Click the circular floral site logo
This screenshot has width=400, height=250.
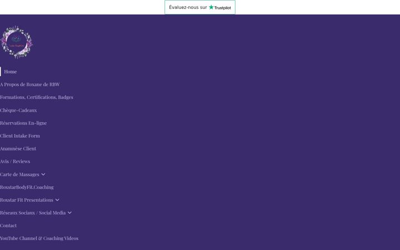(x=17, y=42)
